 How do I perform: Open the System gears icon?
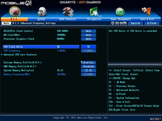pyautogui.click(x=42, y=12)
